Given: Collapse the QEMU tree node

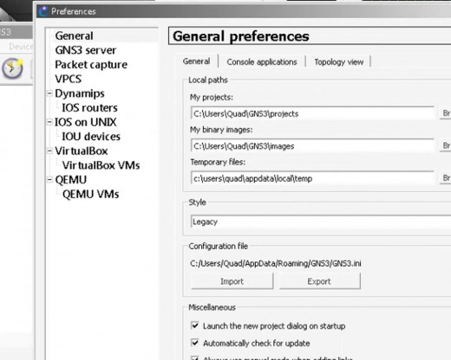Looking at the screenshot, I should [49, 179].
